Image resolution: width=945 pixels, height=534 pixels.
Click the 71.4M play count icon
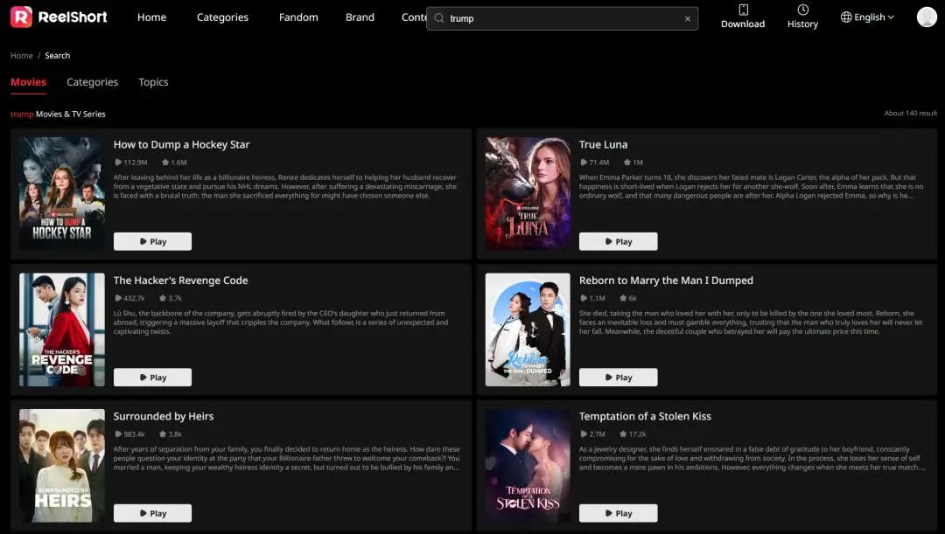click(584, 163)
